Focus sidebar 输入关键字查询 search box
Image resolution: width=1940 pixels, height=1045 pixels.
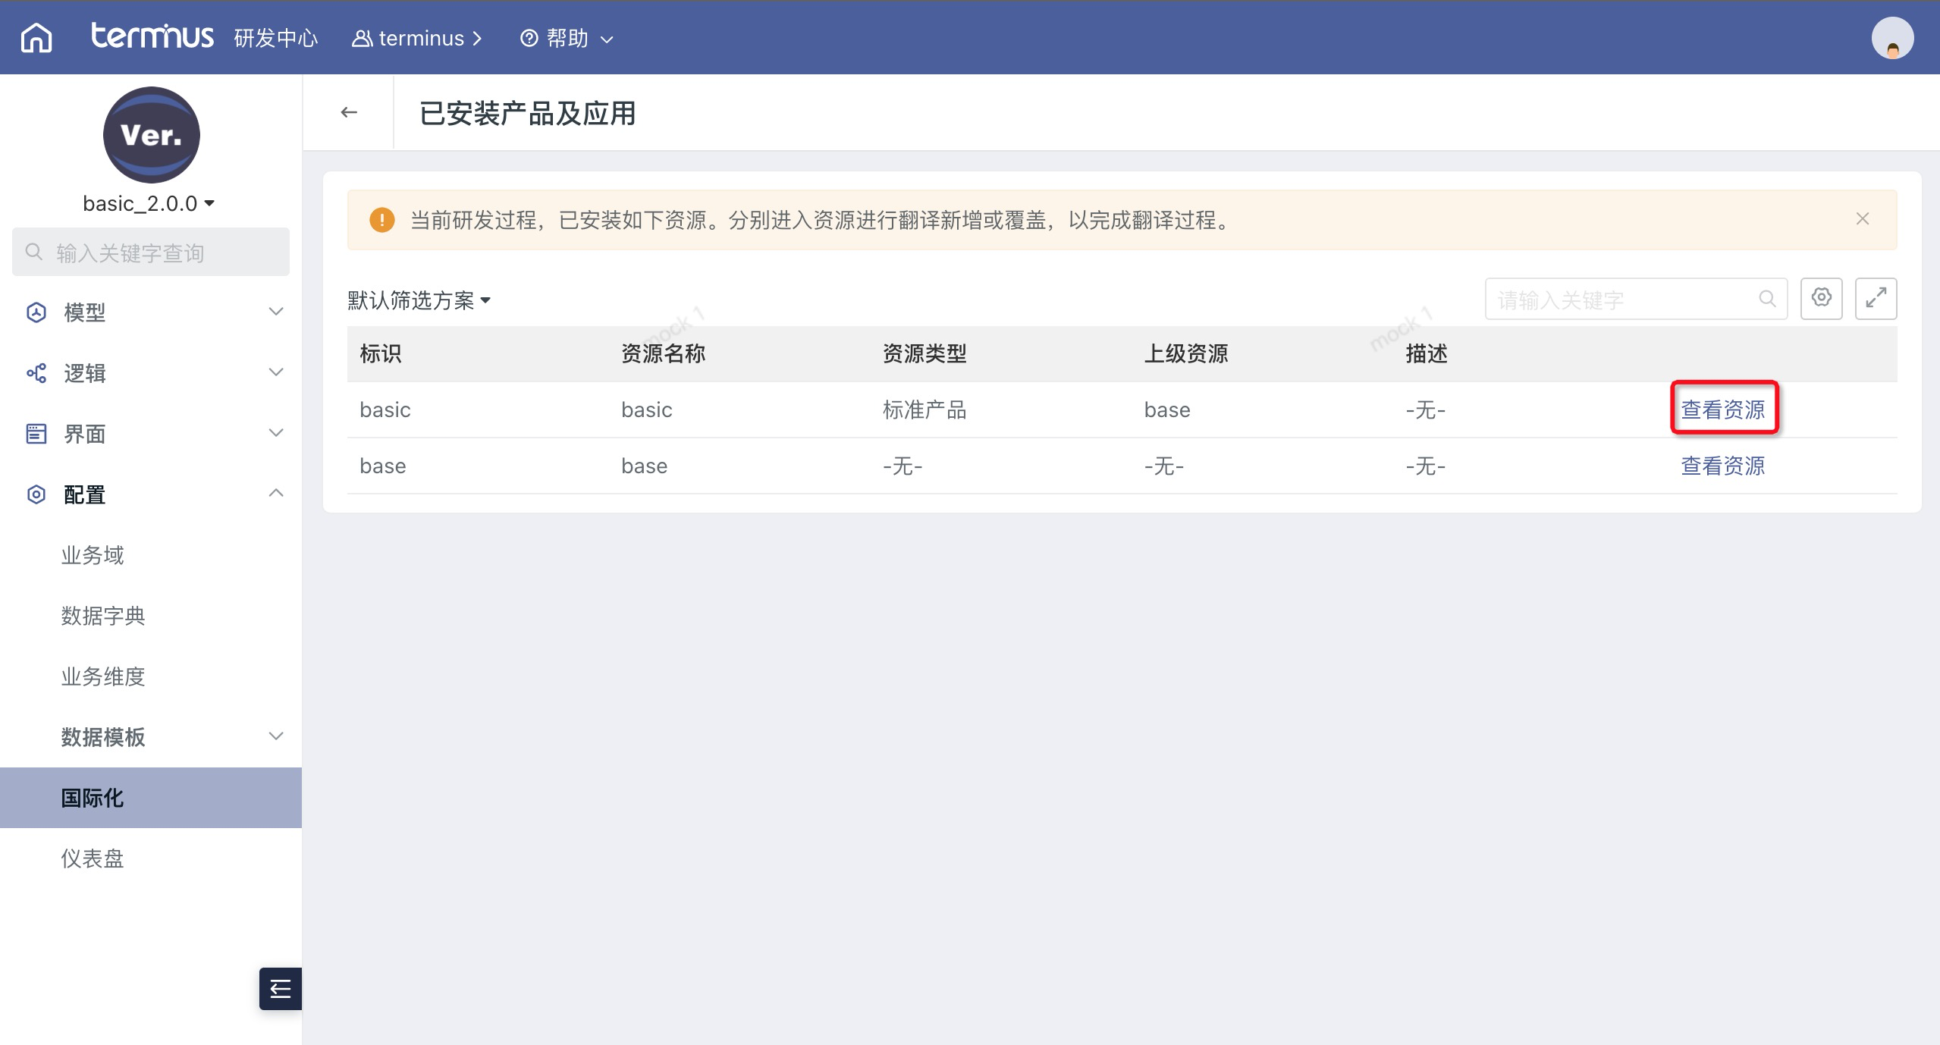(x=151, y=252)
